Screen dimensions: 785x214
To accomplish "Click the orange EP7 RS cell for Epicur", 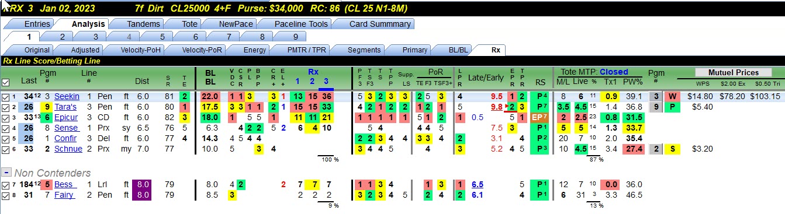I will tap(540, 118).
